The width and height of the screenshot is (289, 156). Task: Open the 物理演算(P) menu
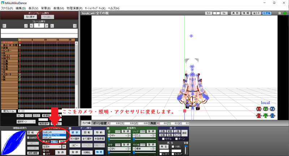point(74,8)
